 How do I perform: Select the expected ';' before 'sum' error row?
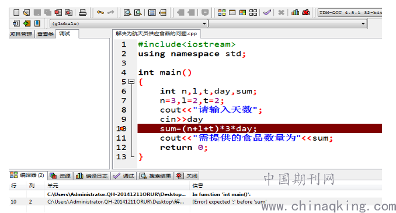coord(195,202)
